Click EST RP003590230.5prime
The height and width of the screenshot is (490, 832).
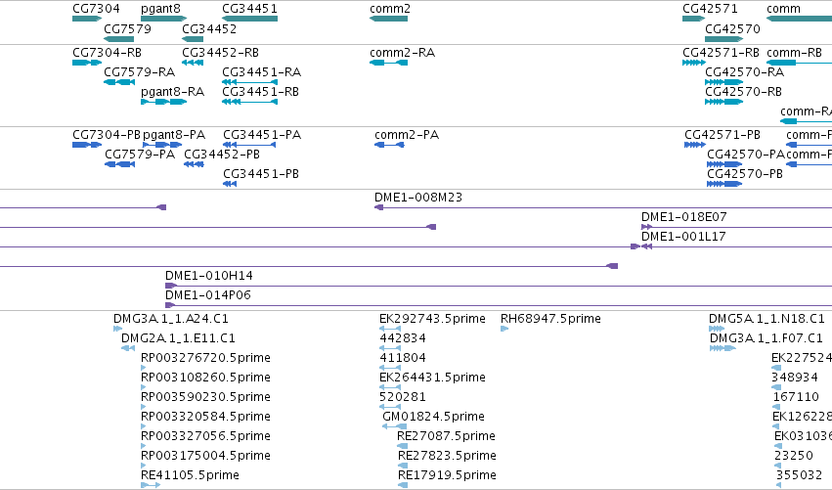144,407
